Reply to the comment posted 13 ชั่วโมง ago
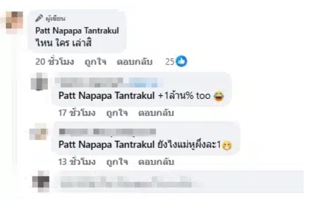The height and width of the screenshot is (199, 309). 156,162
